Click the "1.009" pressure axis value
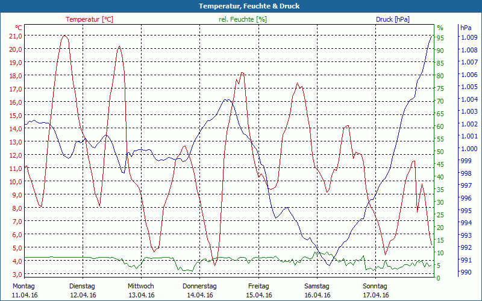The image size is (482, 301). click(469, 37)
